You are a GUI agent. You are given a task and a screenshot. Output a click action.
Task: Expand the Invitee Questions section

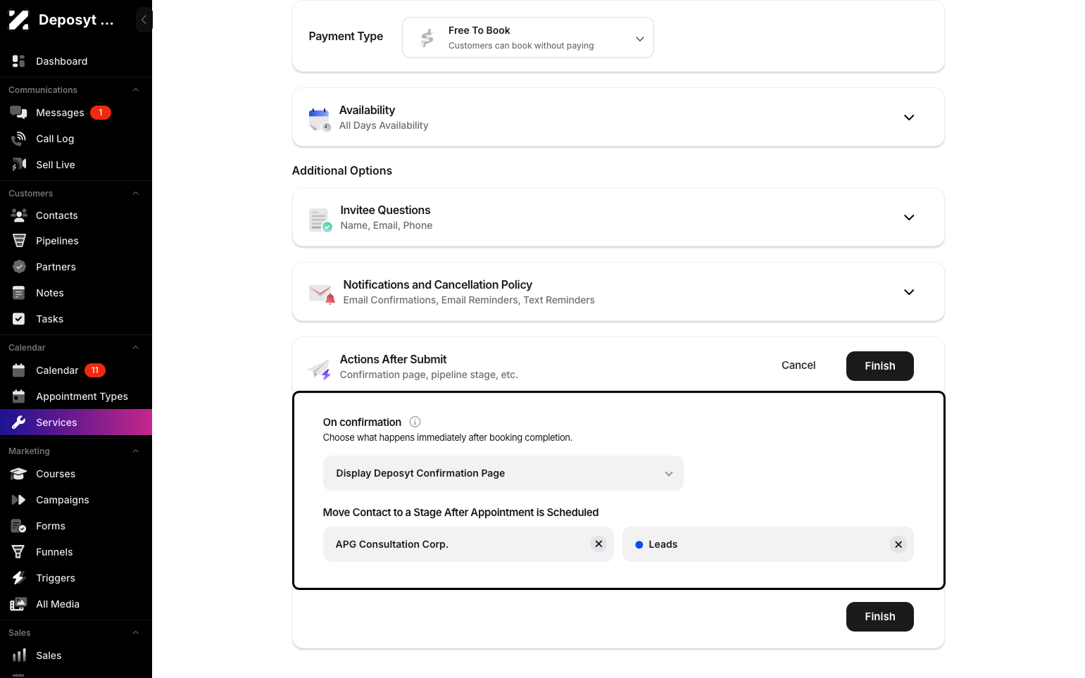pyautogui.click(x=909, y=218)
